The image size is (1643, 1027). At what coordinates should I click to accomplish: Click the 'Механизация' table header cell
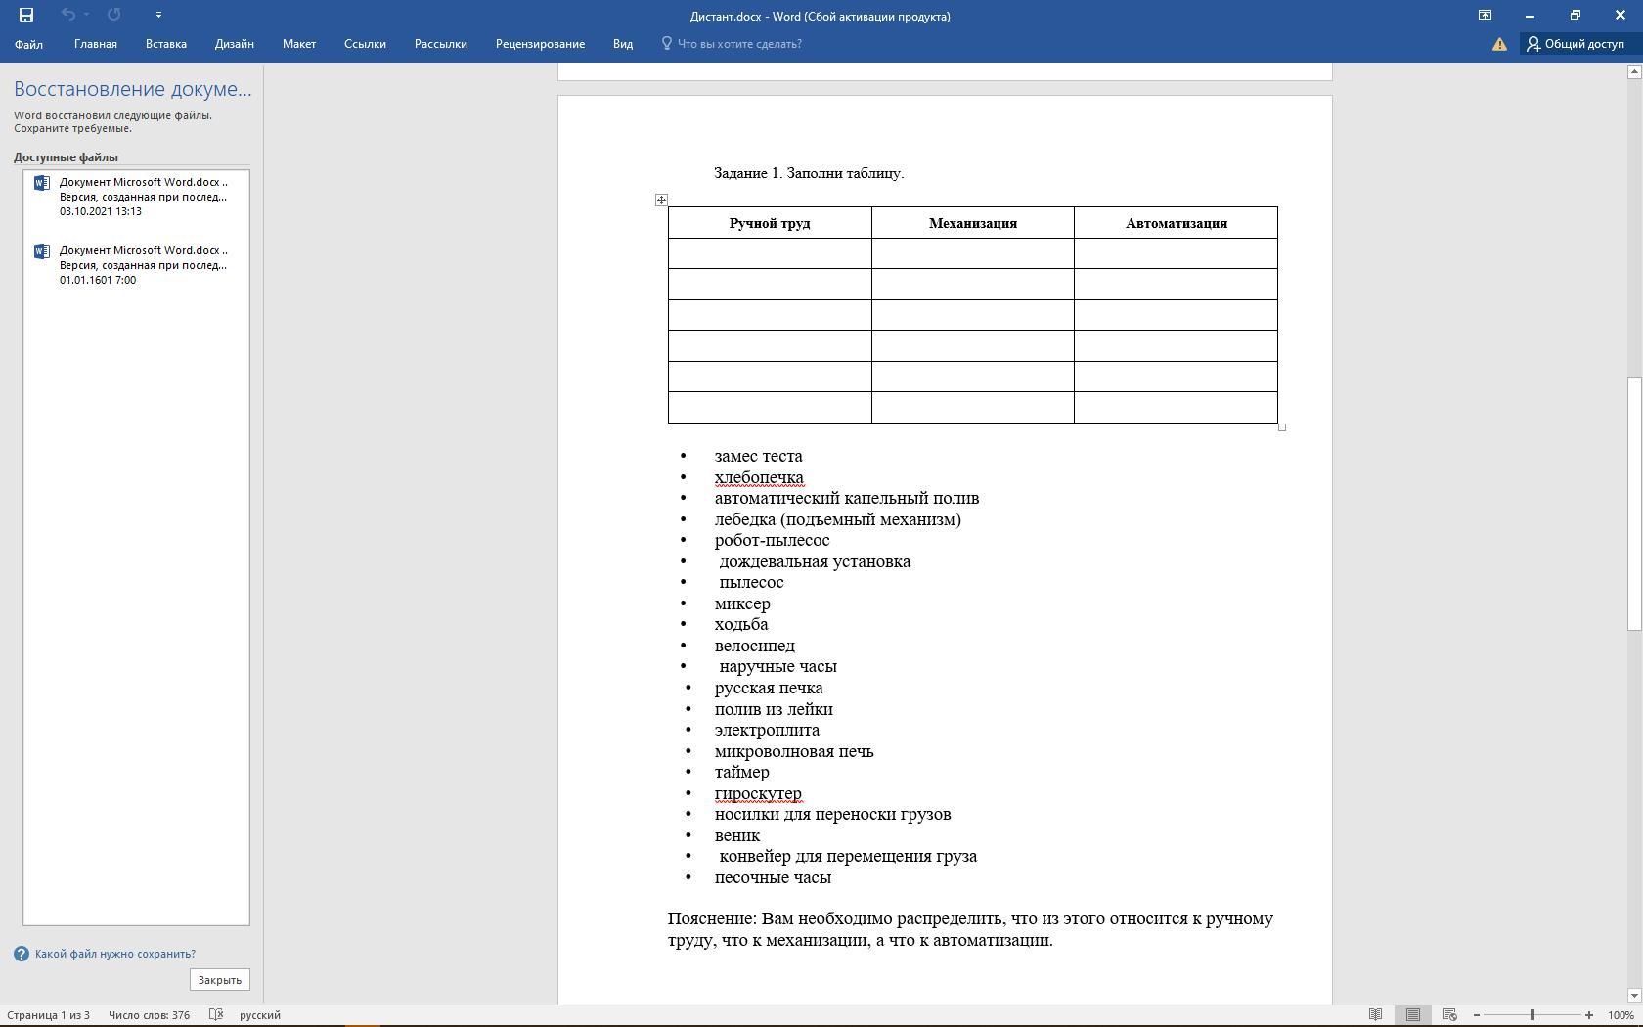pos(973,223)
